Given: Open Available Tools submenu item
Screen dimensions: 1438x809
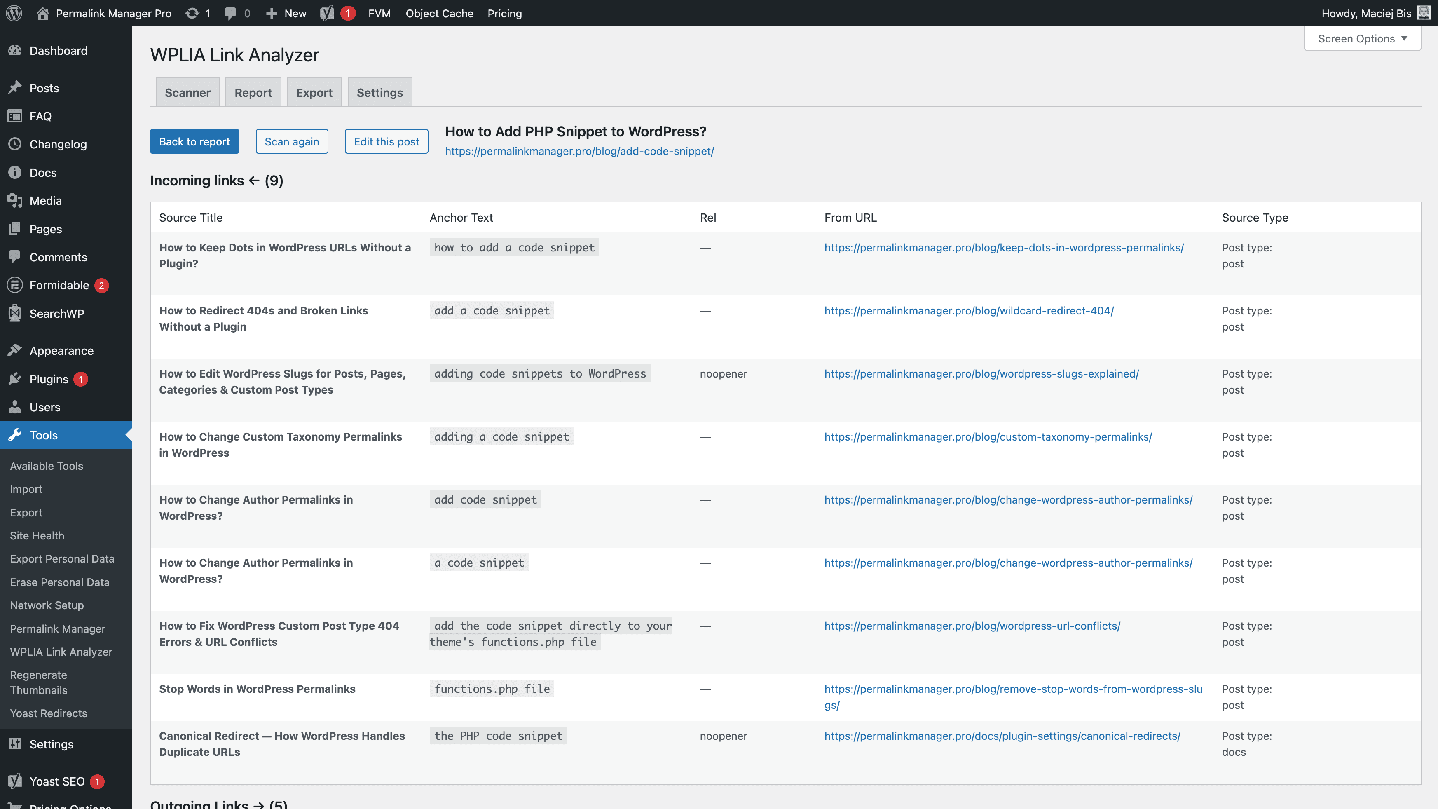Looking at the screenshot, I should 46,466.
